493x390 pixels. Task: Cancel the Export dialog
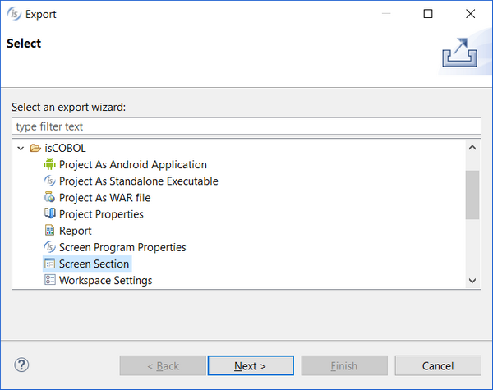pyautogui.click(x=438, y=366)
